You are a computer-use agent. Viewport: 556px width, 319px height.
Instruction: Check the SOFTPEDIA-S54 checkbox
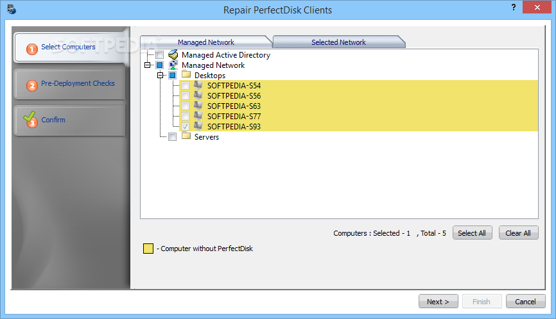(185, 86)
